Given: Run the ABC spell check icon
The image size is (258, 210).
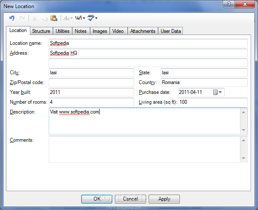Looking at the screenshot, I should click(91, 18).
